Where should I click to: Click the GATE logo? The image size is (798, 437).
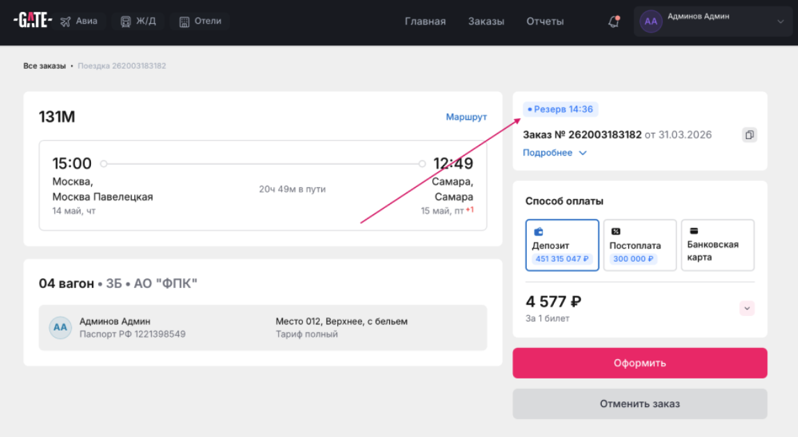(x=32, y=21)
